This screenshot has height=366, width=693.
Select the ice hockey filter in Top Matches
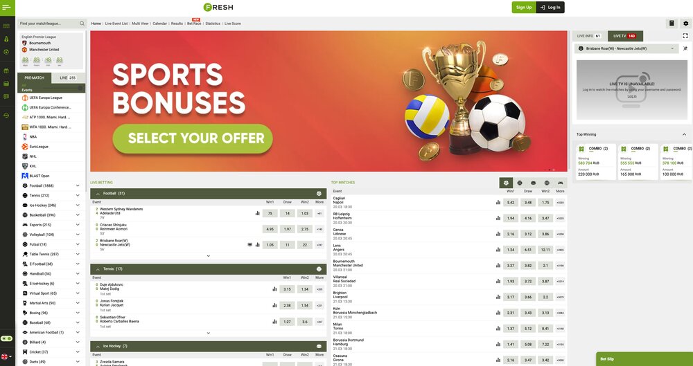(533, 183)
